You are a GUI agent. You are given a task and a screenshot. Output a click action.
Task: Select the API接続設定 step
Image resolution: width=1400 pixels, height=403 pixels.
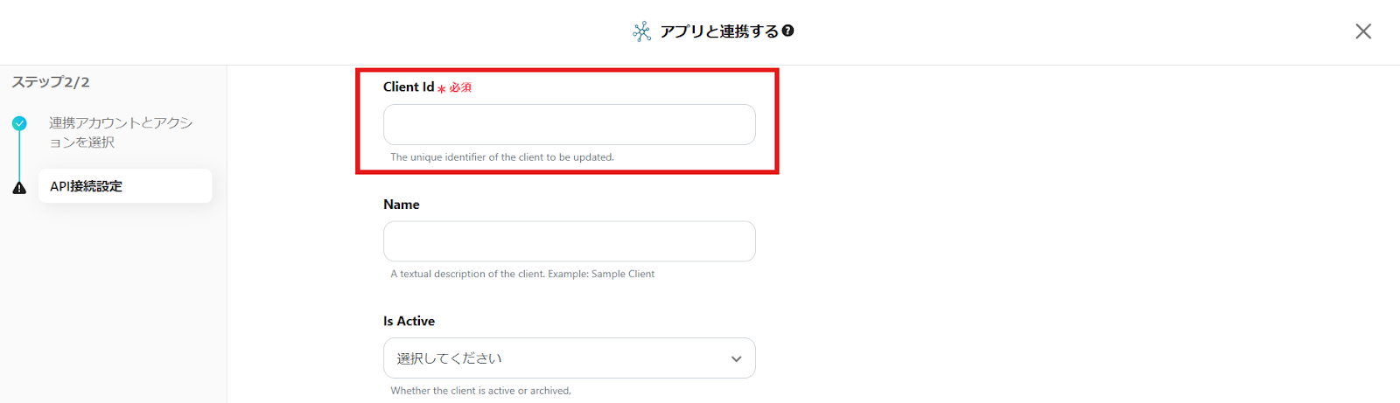[x=125, y=186]
